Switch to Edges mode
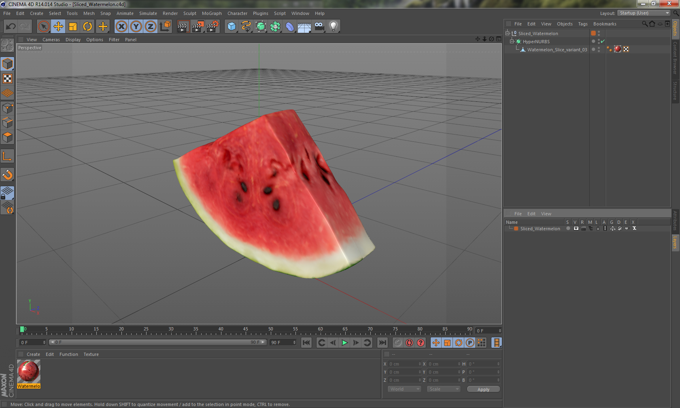Viewport: 680px width, 408px height. pyautogui.click(x=7, y=122)
